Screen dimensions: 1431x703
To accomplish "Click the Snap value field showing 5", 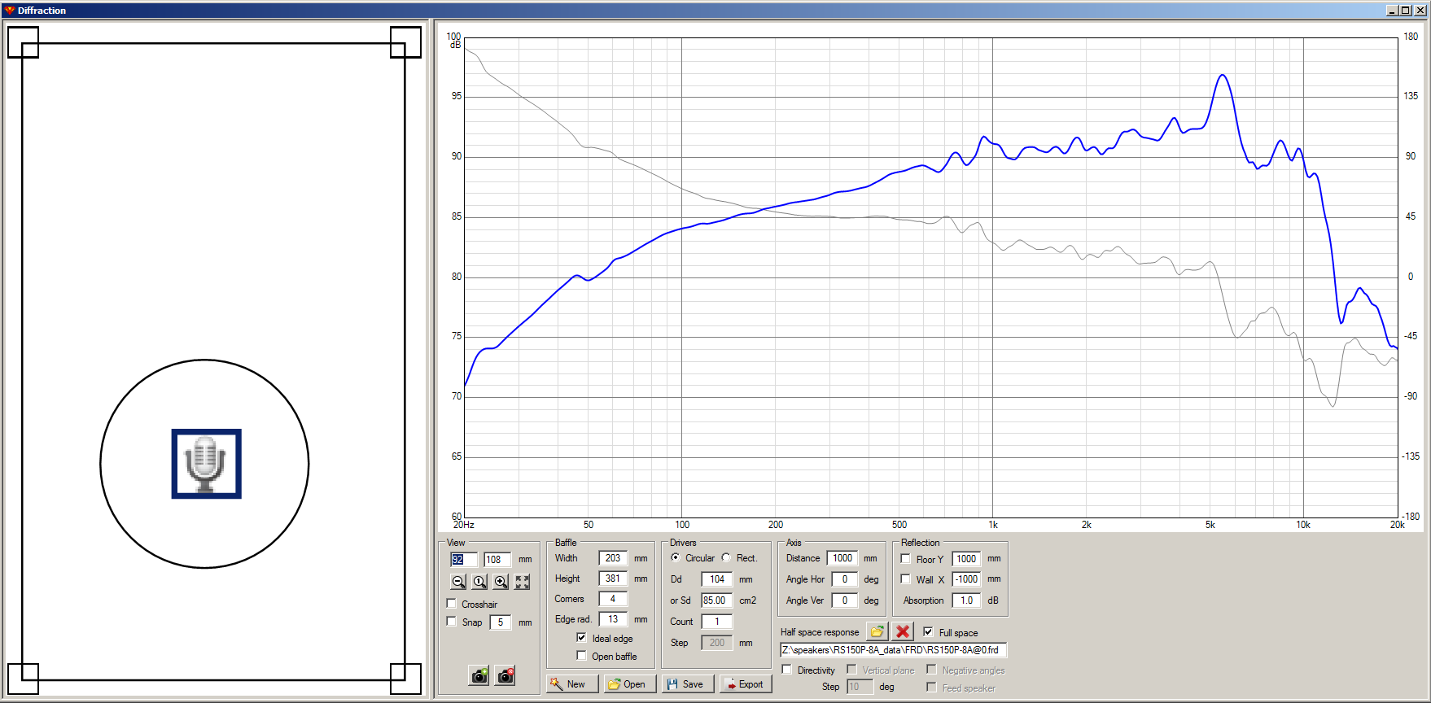I will coord(501,622).
